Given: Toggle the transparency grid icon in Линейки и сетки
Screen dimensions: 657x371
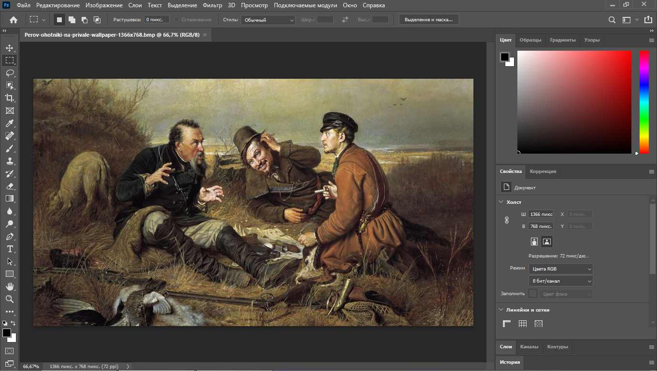Looking at the screenshot, I should pos(539,324).
